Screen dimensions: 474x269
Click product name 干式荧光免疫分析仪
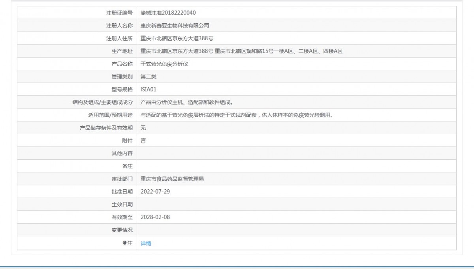point(164,64)
